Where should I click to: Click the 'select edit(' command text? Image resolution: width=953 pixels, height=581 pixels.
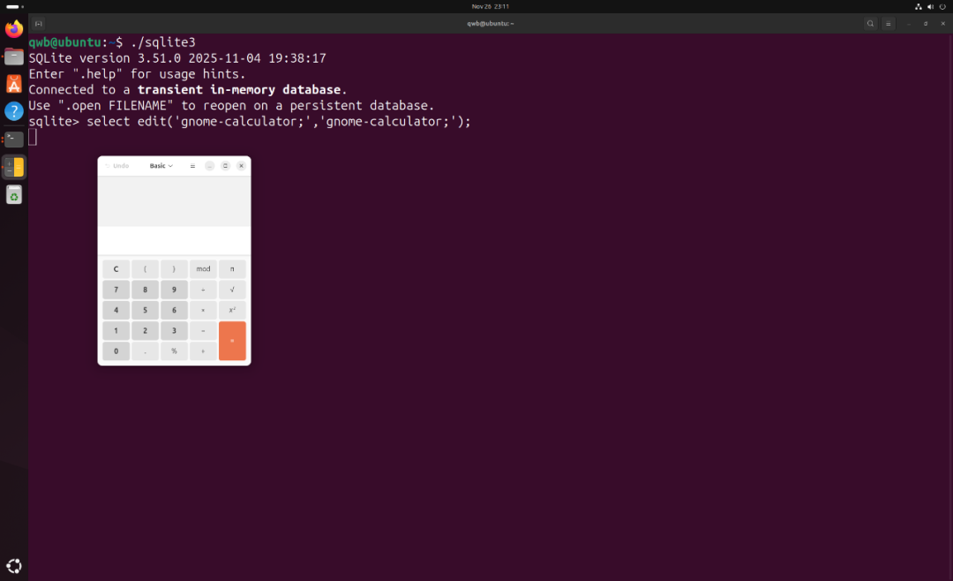[134, 122]
